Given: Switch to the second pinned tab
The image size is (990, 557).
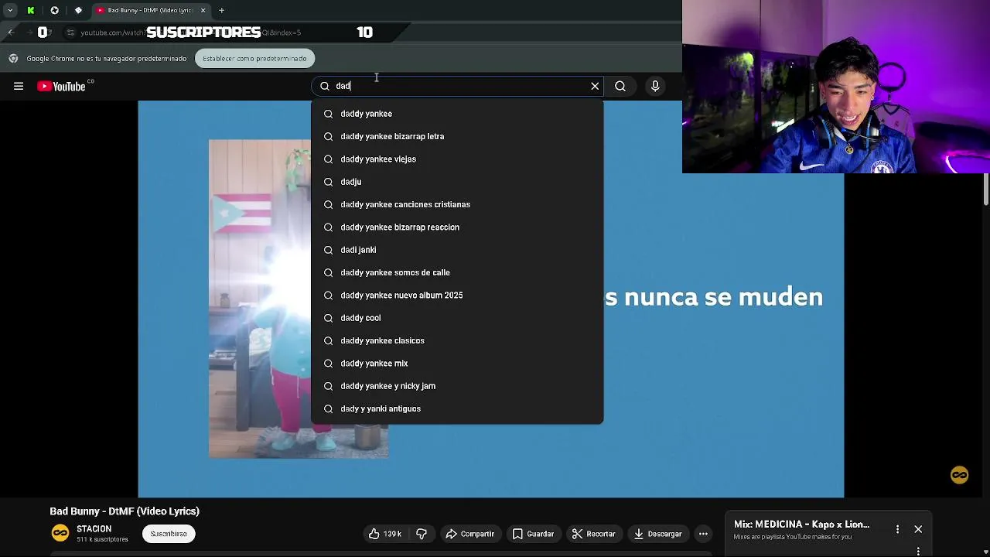Looking at the screenshot, I should click(54, 10).
